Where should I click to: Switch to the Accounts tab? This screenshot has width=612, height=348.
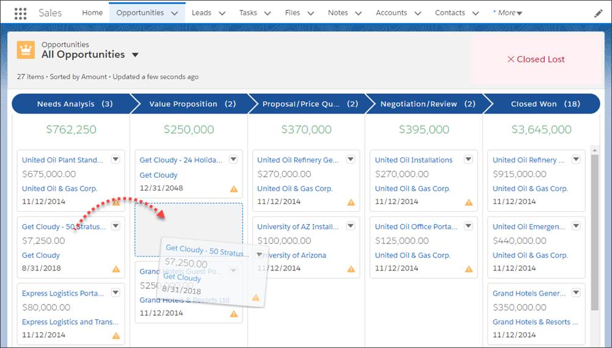[x=392, y=13]
